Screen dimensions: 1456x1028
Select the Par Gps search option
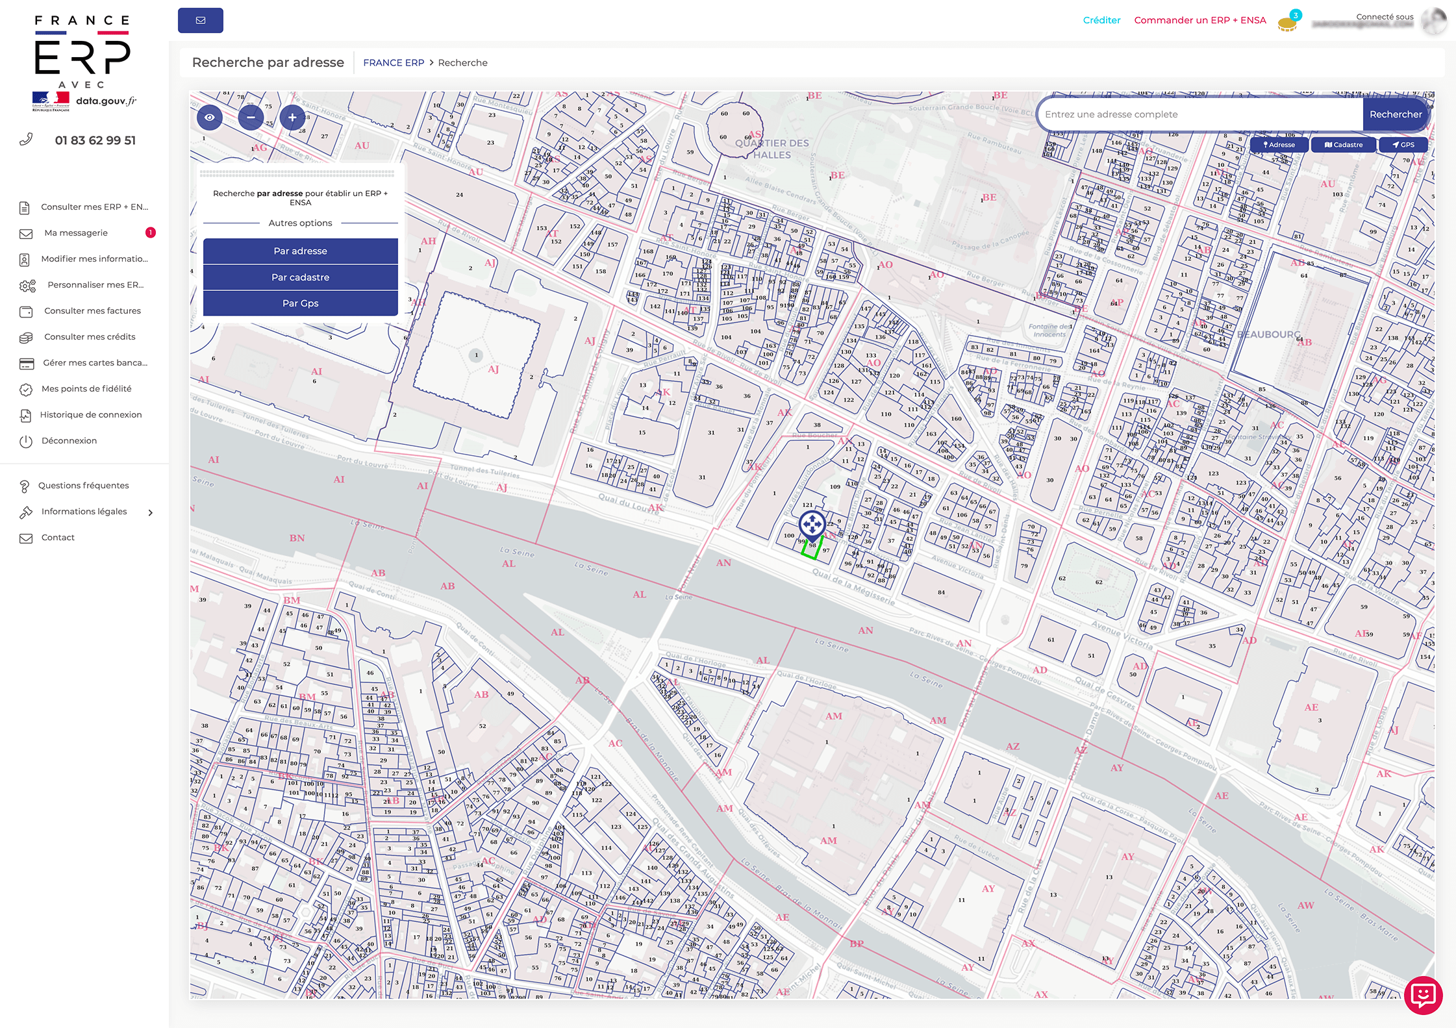(300, 303)
